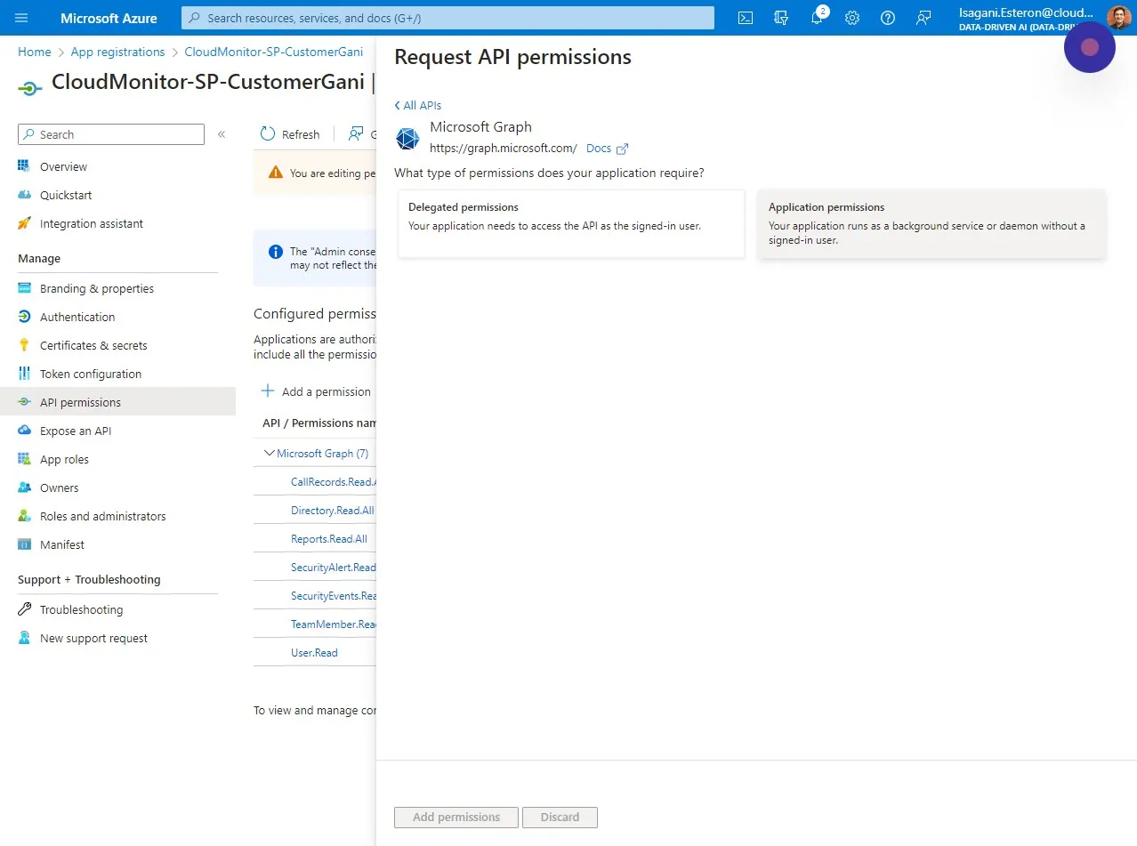Go to App registrations breadcrumb
Screen dimensions: 1137x846
[117, 52]
